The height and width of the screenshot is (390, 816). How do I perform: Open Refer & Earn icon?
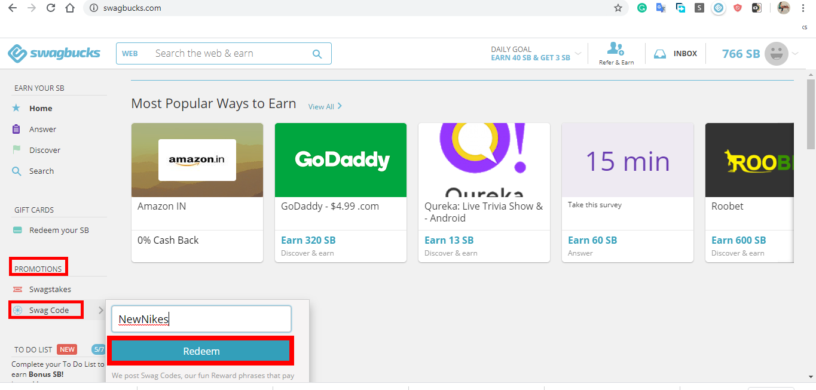pyautogui.click(x=616, y=49)
